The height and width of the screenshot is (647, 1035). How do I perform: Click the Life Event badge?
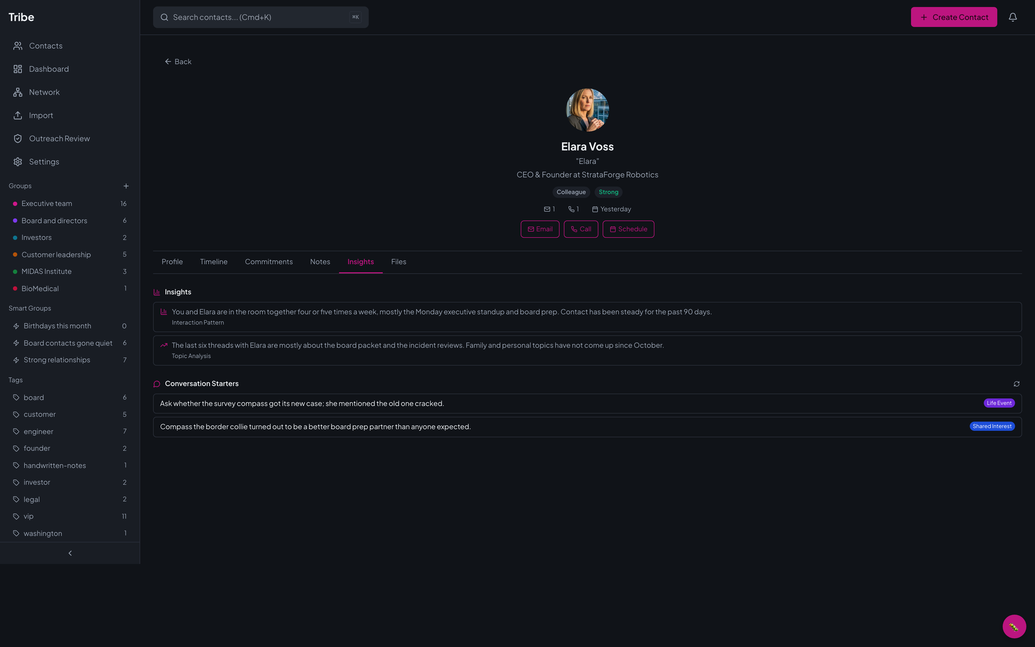pyautogui.click(x=999, y=403)
